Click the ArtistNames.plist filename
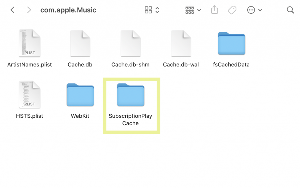300x188 pixels. (30, 65)
